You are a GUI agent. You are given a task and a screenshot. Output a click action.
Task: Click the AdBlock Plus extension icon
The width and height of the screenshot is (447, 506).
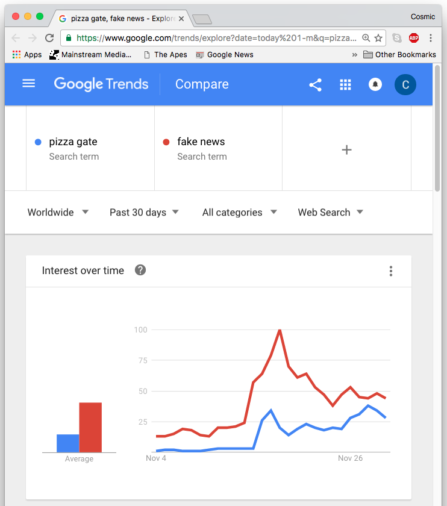(414, 38)
